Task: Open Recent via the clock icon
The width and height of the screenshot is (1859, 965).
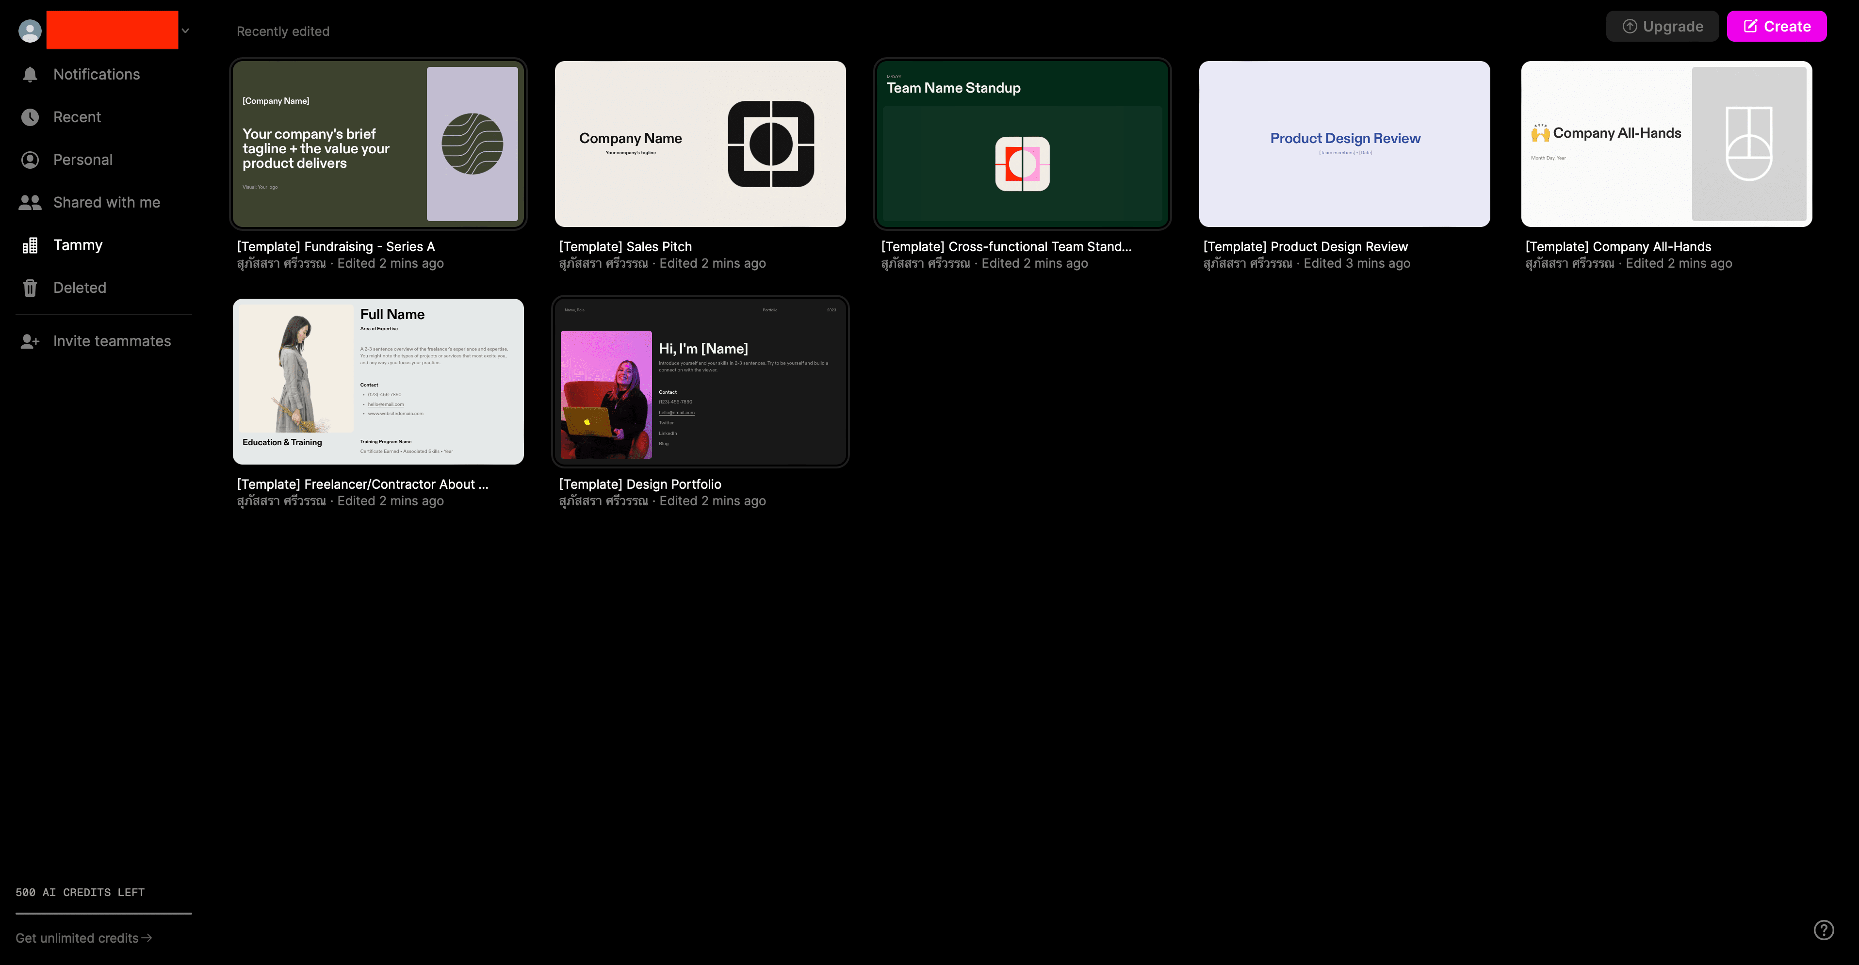Action: pyautogui.click(x=30, y=117)
